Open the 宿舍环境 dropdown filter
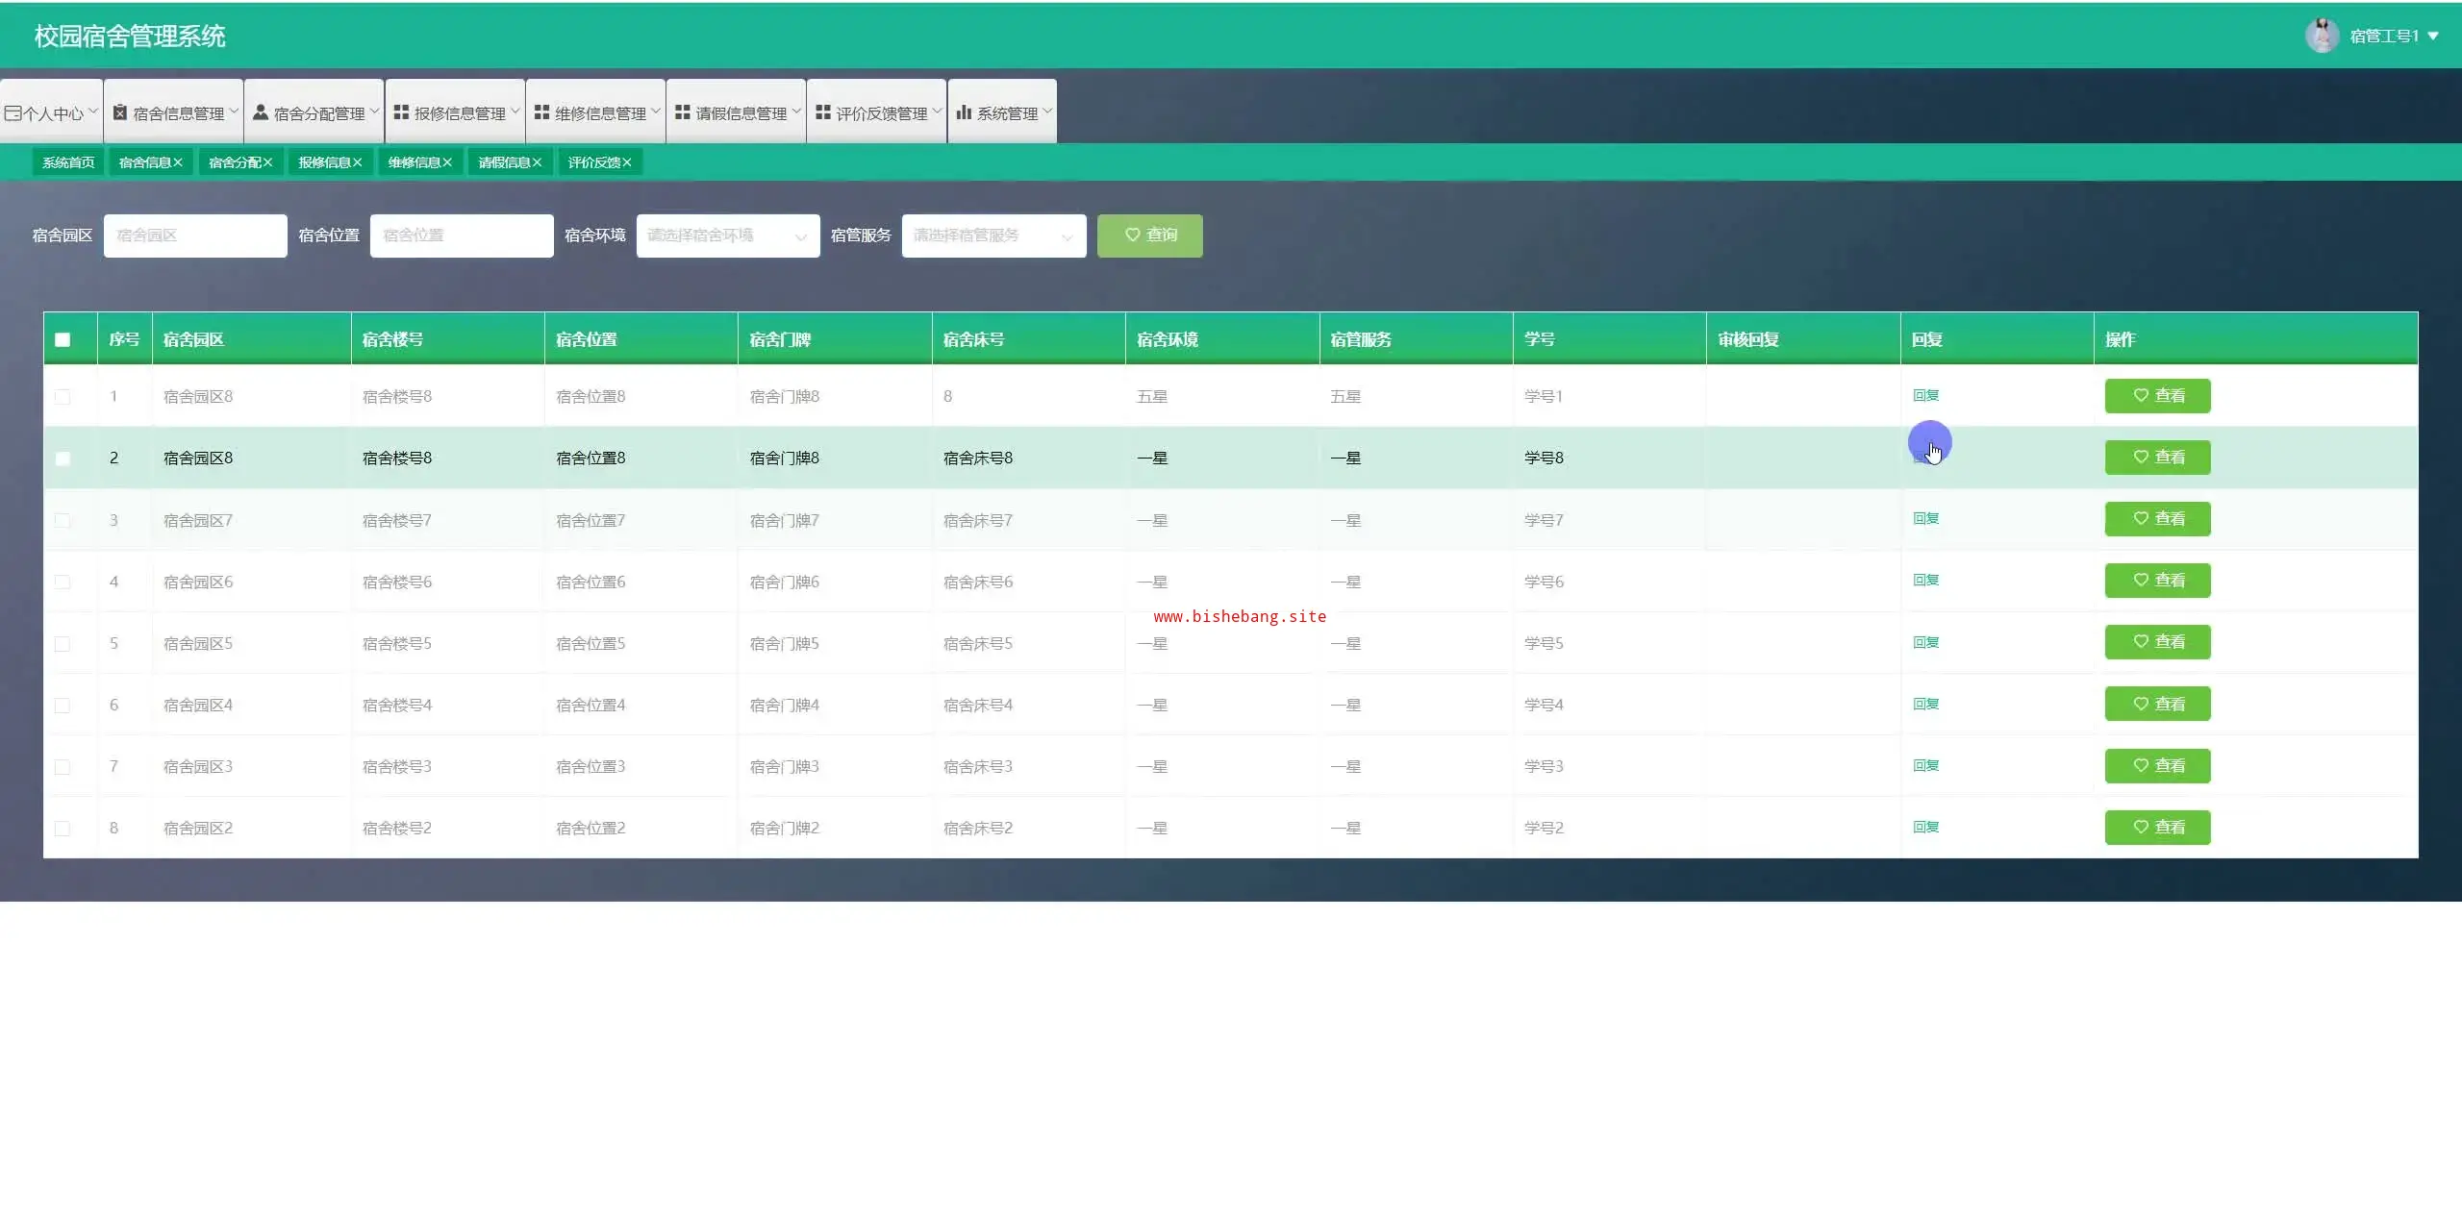 pos(727,236)
